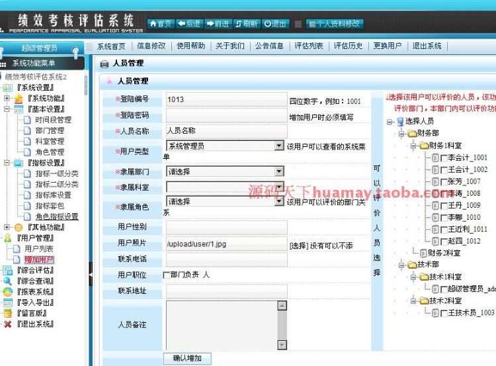Open 部门管理 in the sidebar

pyautogui.click(x=50, y=131)
